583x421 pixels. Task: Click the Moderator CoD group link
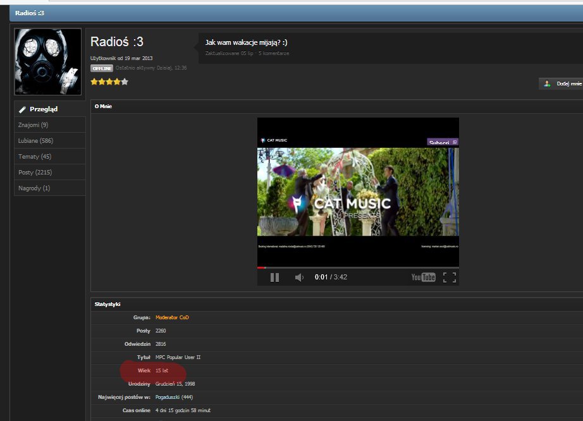[172, 317]
